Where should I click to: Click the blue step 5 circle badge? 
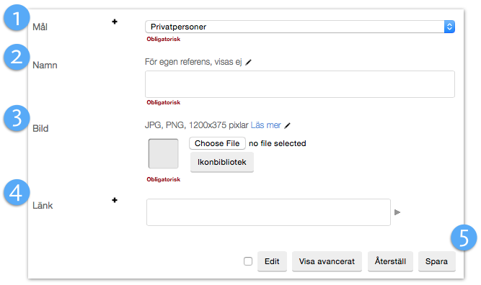pos(464,237)
